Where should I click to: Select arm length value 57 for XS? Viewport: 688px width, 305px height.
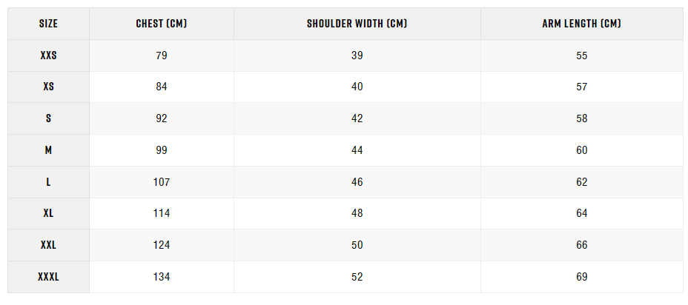tap(581, 87)
